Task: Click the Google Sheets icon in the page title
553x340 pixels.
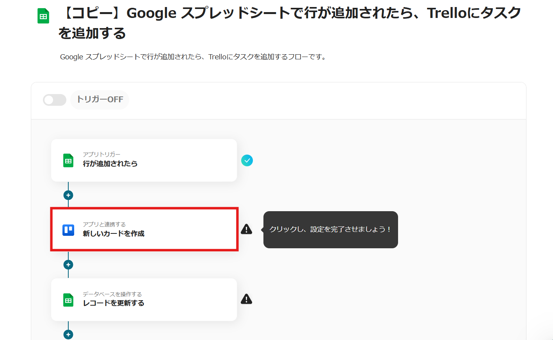Action: [43, 16]
